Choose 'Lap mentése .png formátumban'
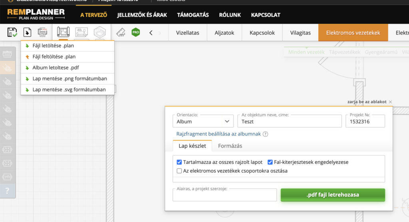 pos(68,79)
